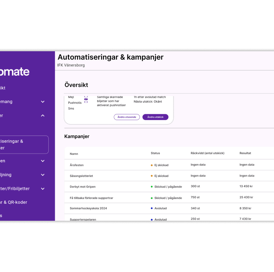
Task: Click the '13 450 kr' result value
Action: point(246,186)
